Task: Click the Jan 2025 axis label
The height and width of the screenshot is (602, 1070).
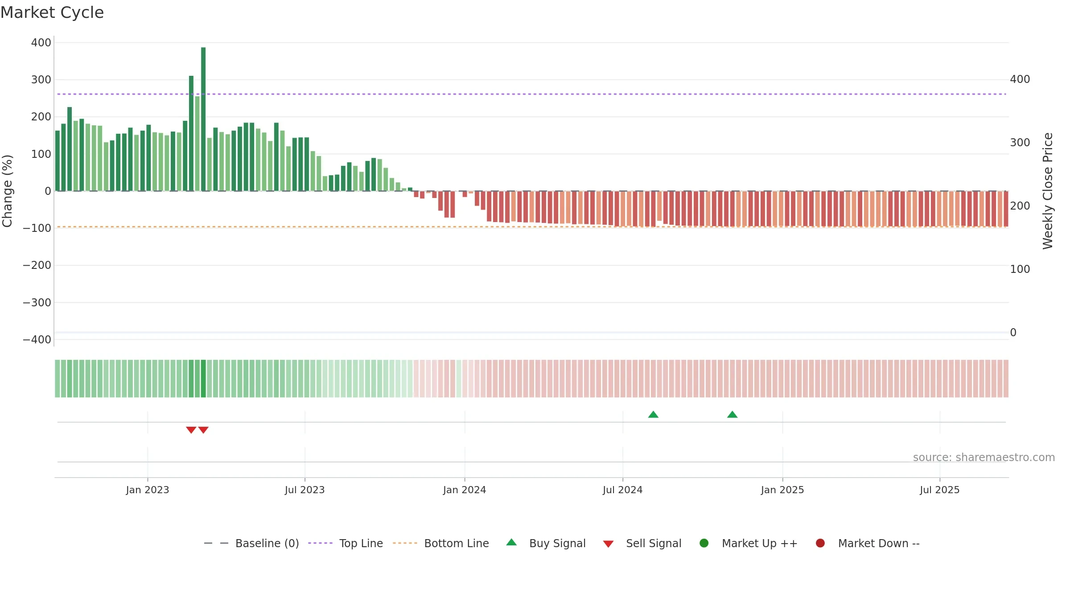Action: tap(782, 490)
